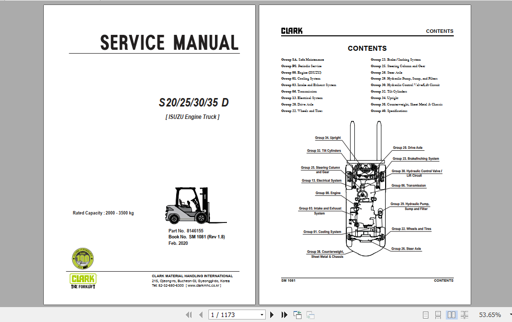Screen dimensions: 512x322
Task: Click 'Group SA. Safe Maintenance' contents entry
Action: [303, 59]
